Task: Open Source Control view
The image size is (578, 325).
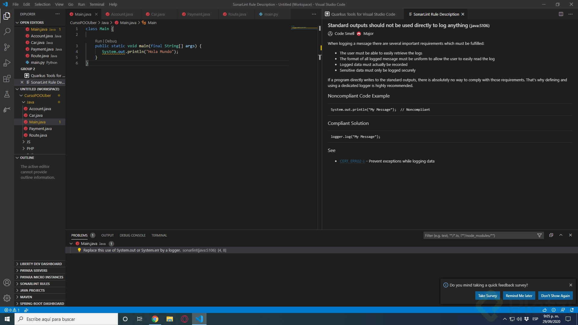Action: click(x=7, y=47)
